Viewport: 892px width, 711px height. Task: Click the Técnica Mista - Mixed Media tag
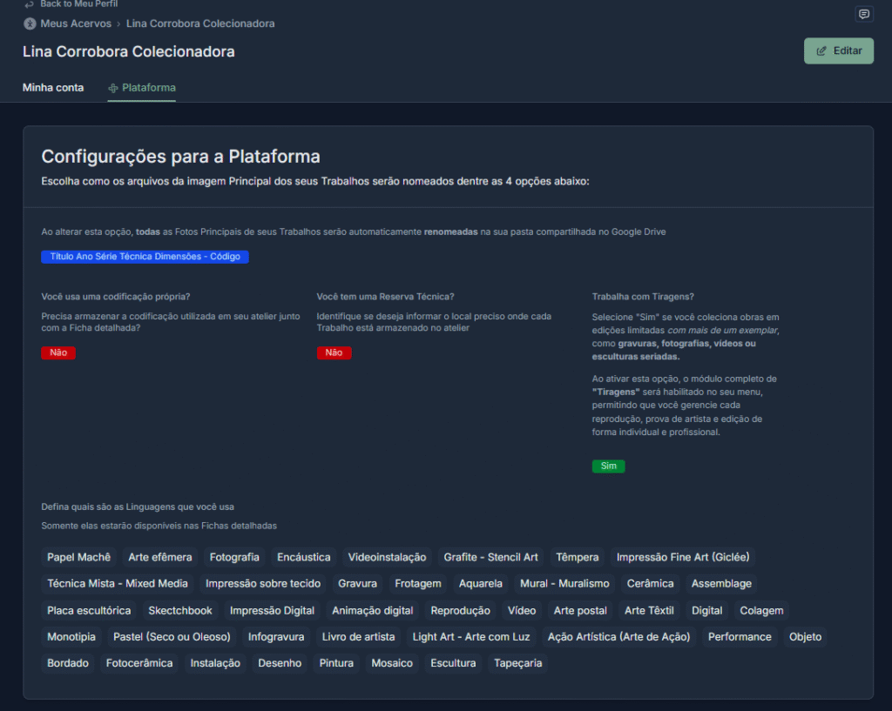[x=117, y=583]
